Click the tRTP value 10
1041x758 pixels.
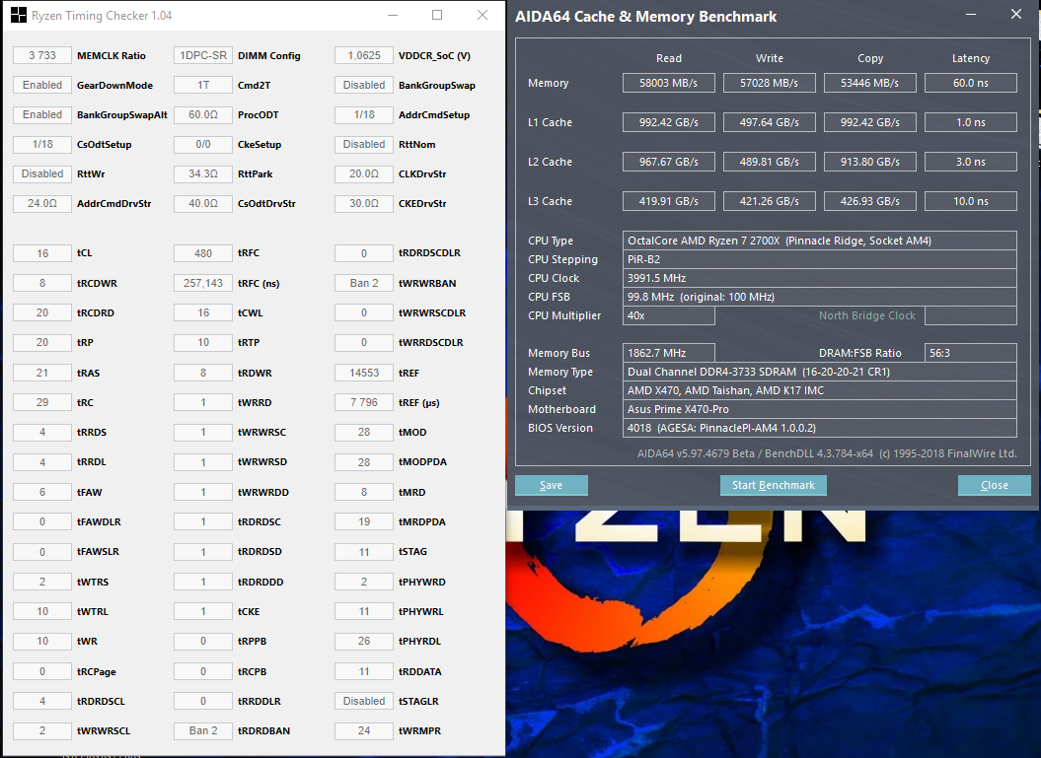pyautogui.click(x=203, y=342)
